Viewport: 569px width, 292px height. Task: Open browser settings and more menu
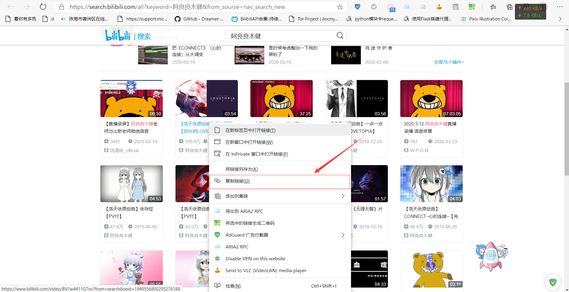[560, 7]
